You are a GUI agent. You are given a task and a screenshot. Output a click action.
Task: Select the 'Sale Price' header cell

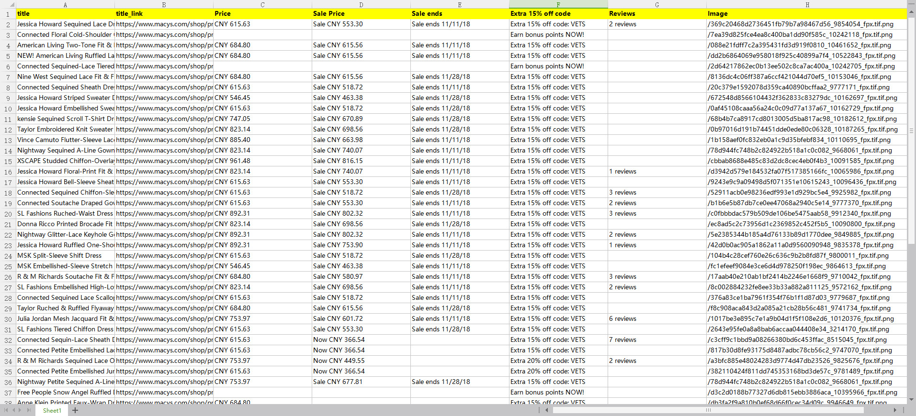361,14
